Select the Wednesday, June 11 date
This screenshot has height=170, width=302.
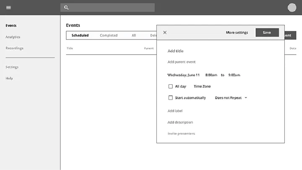[x=183, y=75]
